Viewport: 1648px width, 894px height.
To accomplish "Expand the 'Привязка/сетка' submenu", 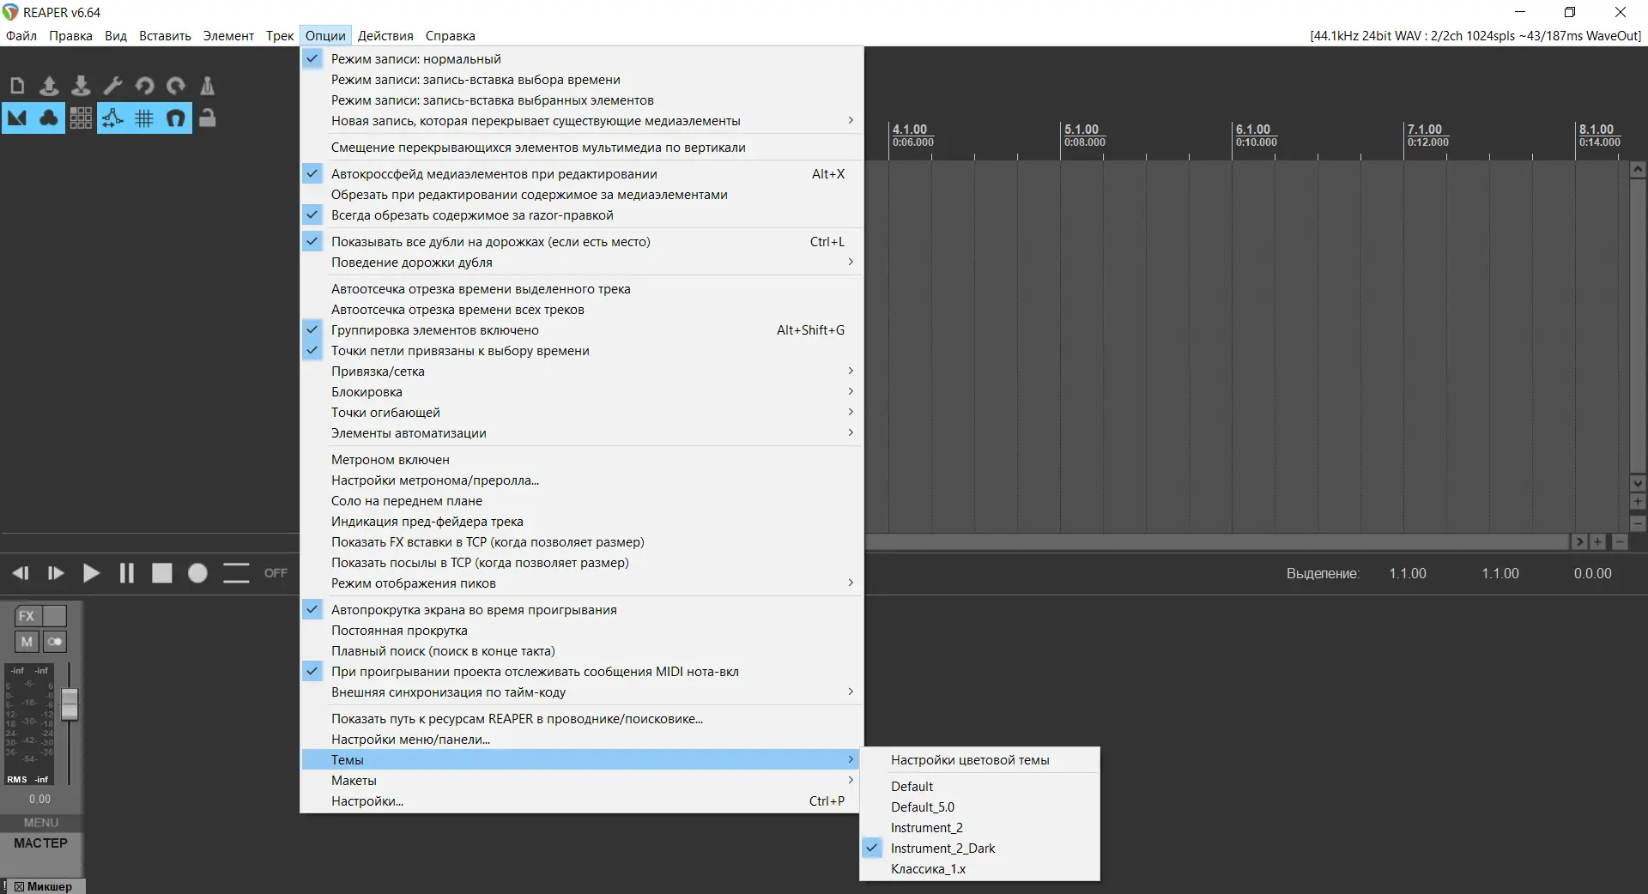I will point(581,371).
